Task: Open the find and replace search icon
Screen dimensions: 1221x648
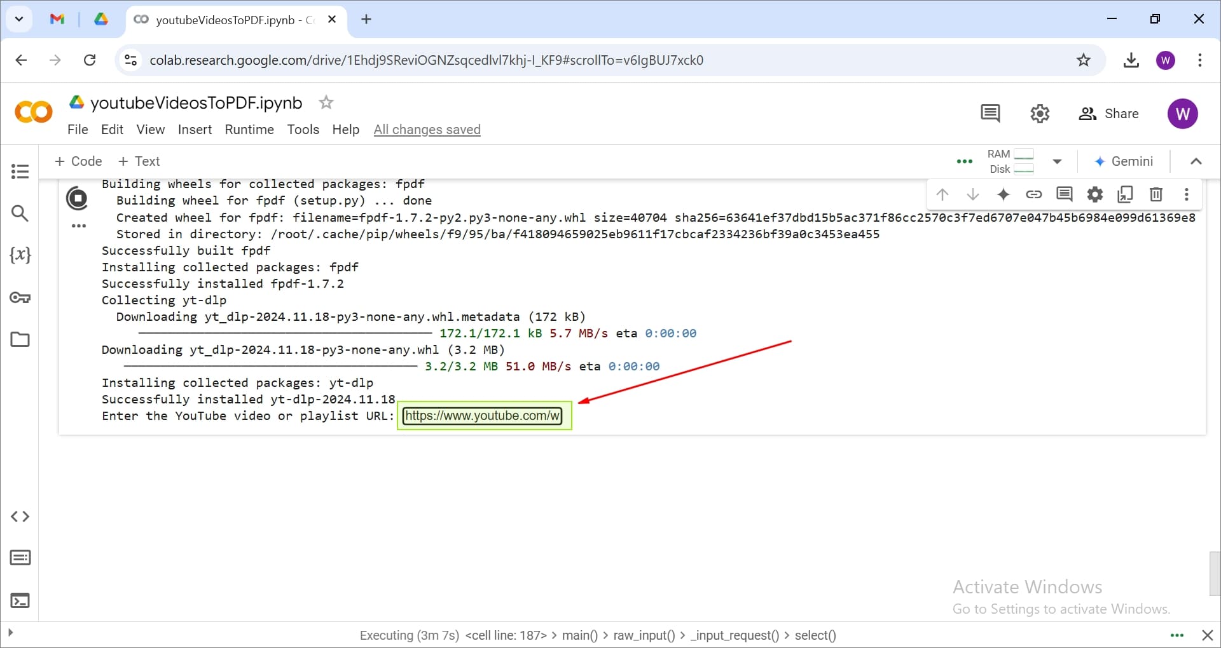Action: [20, 213]
